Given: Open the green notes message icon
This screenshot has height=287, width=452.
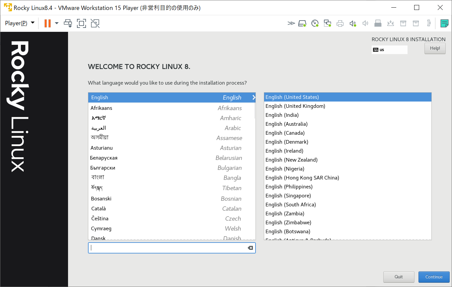Looking at the screenshot, I should tap(444, 23).
